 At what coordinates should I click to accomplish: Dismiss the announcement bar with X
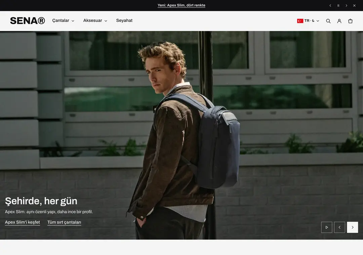354,6
